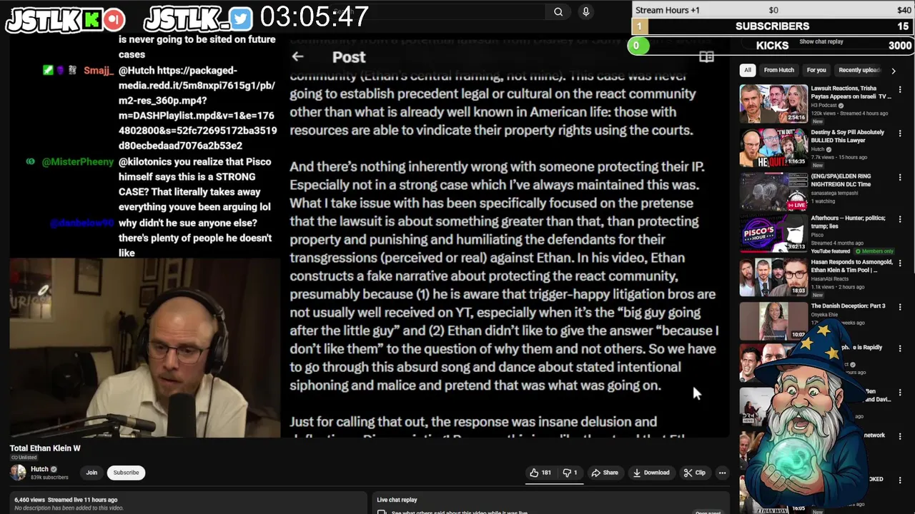Open options menu for Afterhours video

[900, 220]
